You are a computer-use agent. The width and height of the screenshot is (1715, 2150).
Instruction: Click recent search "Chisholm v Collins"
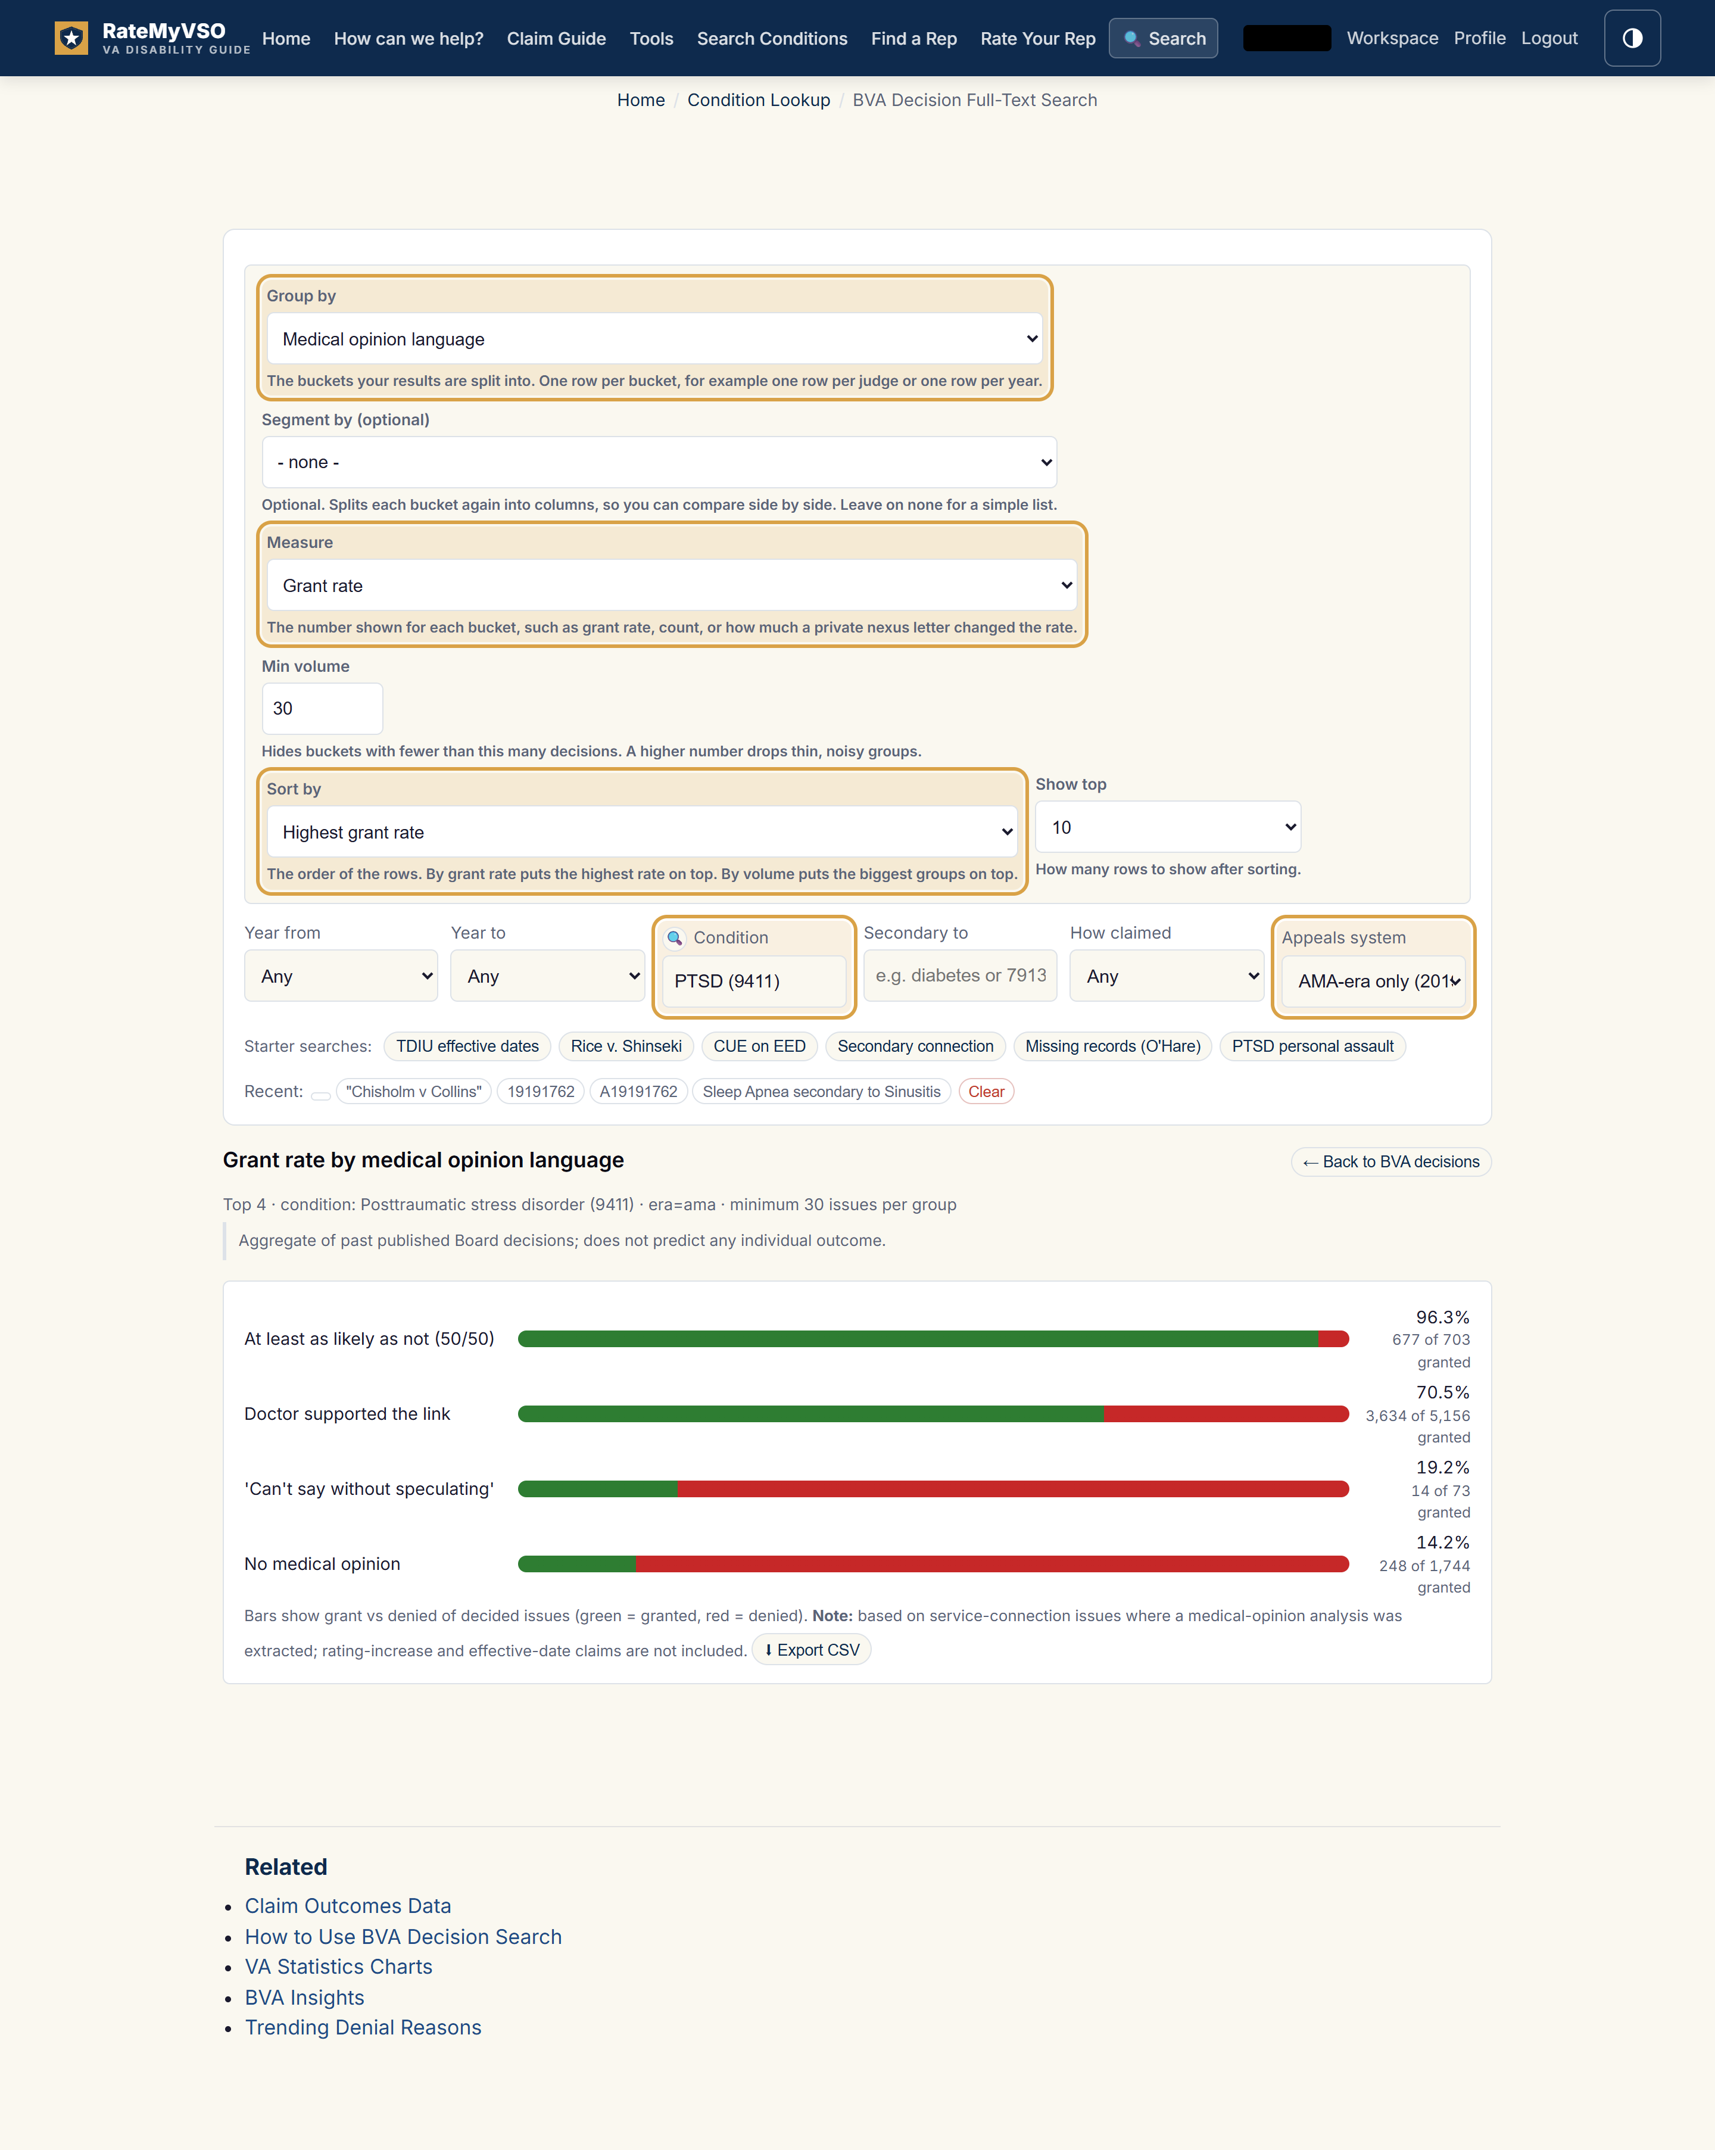click(414, 1092)
